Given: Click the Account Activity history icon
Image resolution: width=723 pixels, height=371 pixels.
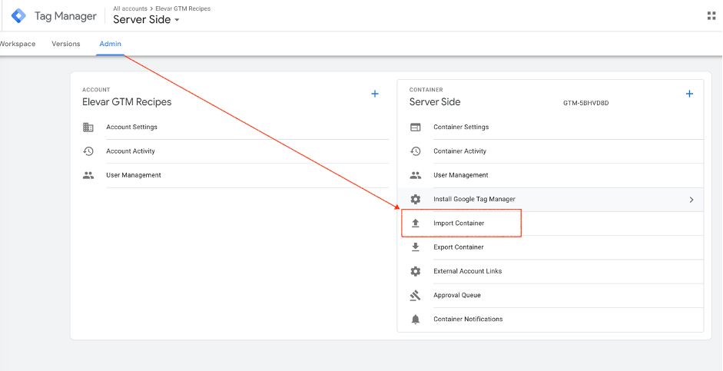Looking at the screenshot, I should tap(88, 151).
